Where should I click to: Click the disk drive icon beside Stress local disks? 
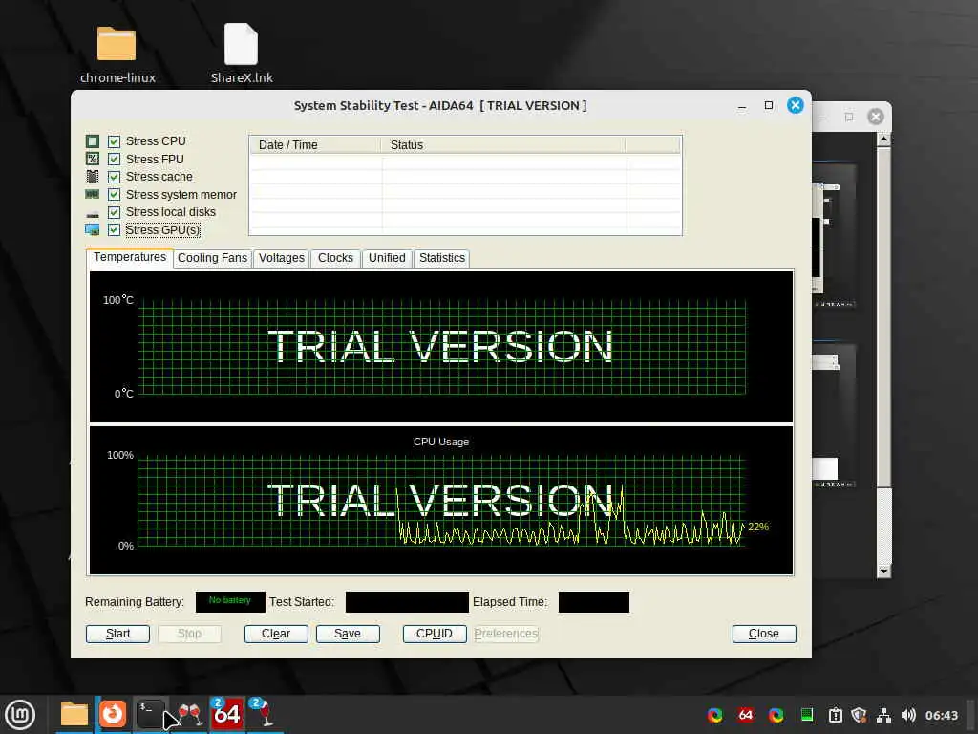coord(93,215)
